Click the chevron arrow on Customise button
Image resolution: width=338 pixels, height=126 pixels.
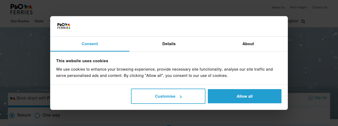[x=181, y=97]
